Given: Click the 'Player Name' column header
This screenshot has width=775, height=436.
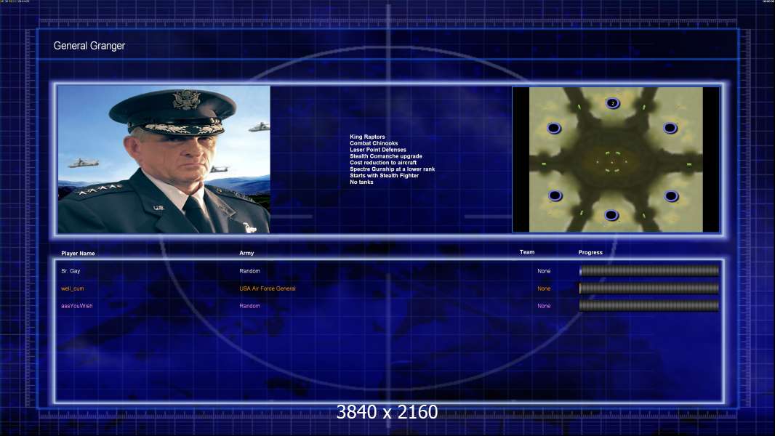Looking at the screenshot, I should [x=78, y=254].
